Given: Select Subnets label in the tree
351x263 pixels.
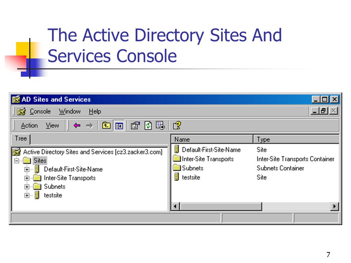Looking at the screenshot, I should (x=54, y=187).
